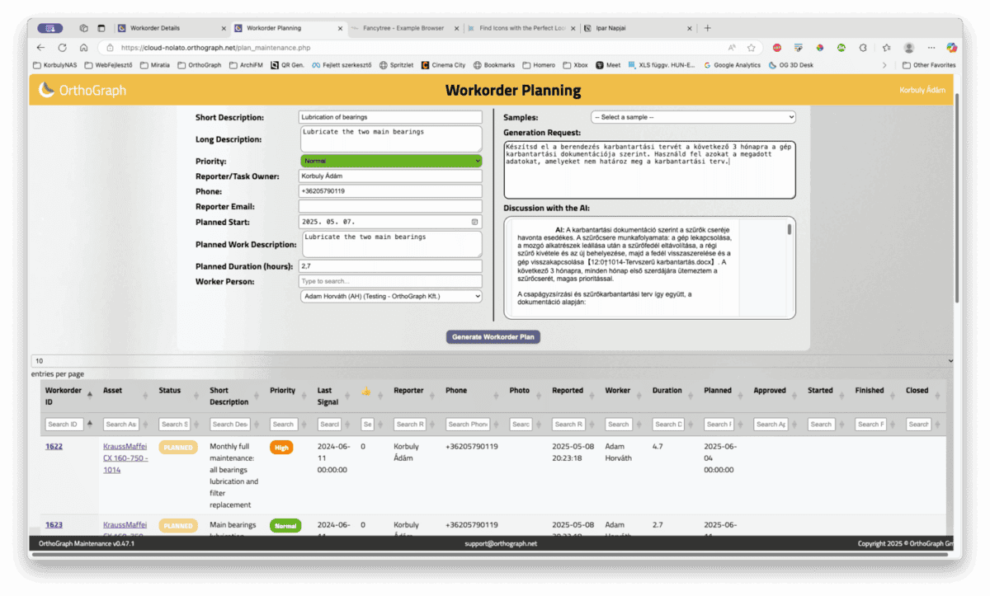Click the Planned Duration hours field
Image resolution: width=990 pixels, height=596 pixels.
(390, 267)
